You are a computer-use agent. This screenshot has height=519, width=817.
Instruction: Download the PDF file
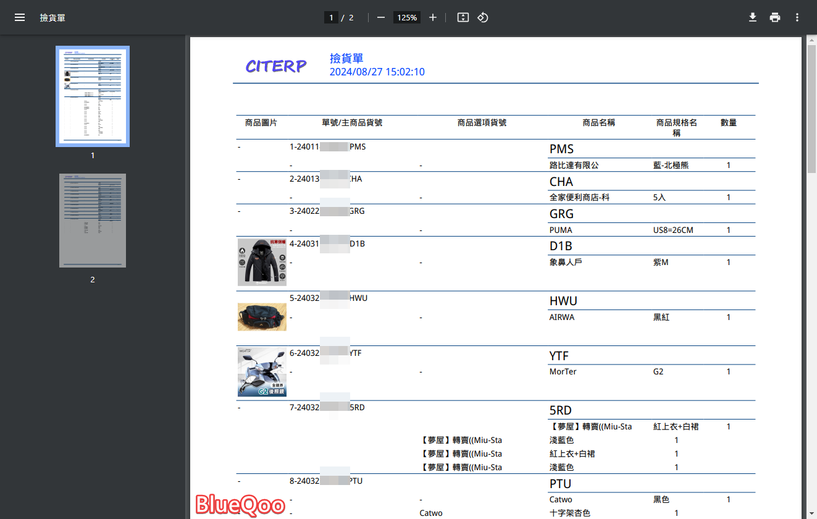(753, 17)
